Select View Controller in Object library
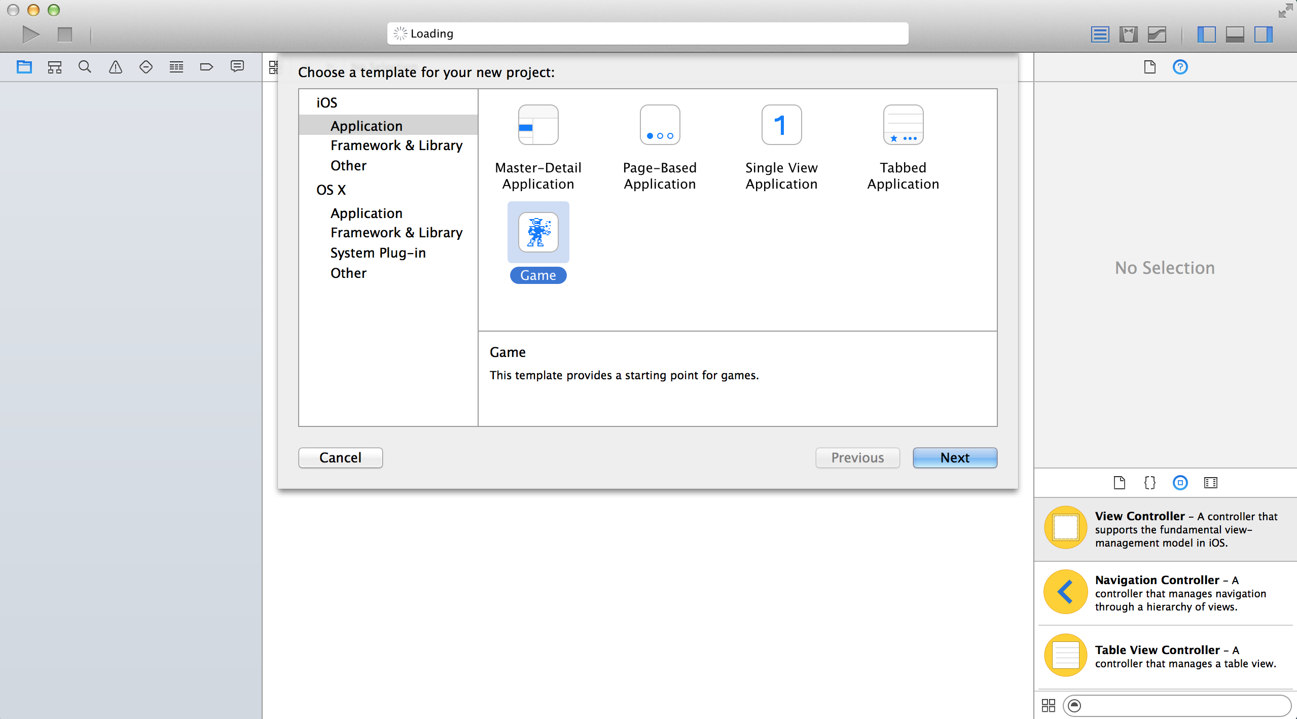The width and height of the screenshot is (1297, 719). pos(1165,529)
